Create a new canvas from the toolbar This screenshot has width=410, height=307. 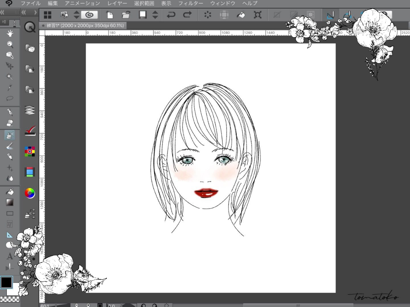(109, 15)
